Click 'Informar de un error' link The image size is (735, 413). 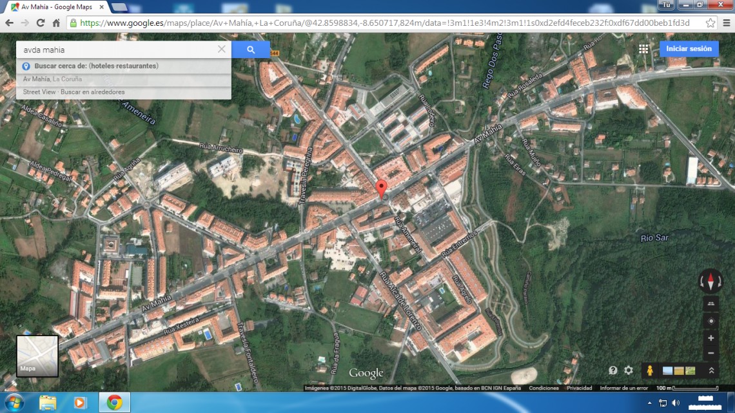tap(624, 388)
